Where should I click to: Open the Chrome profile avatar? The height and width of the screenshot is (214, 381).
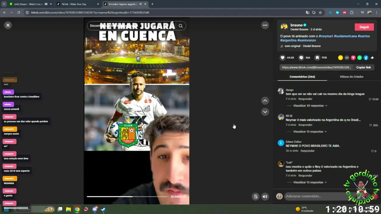click(369, 12)
